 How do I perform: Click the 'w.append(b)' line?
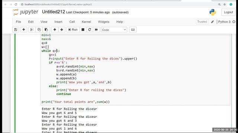click(x=66, y=78)
